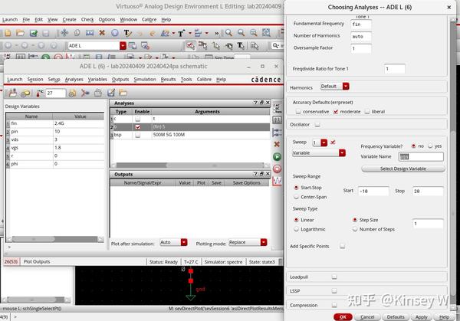460x321 pixels.
Task: Toggle the Sweep enable checkbox
Action: [x=333, y=142]
